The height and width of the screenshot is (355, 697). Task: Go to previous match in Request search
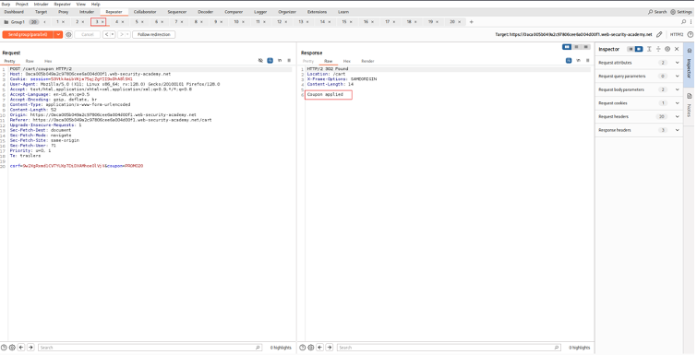tap(21, 348)
